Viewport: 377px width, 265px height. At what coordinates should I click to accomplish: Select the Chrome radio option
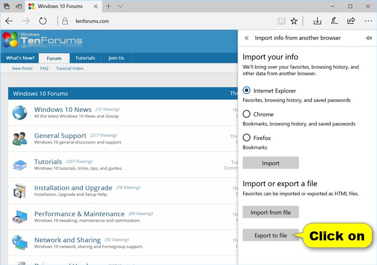click(x=246, y=114)
